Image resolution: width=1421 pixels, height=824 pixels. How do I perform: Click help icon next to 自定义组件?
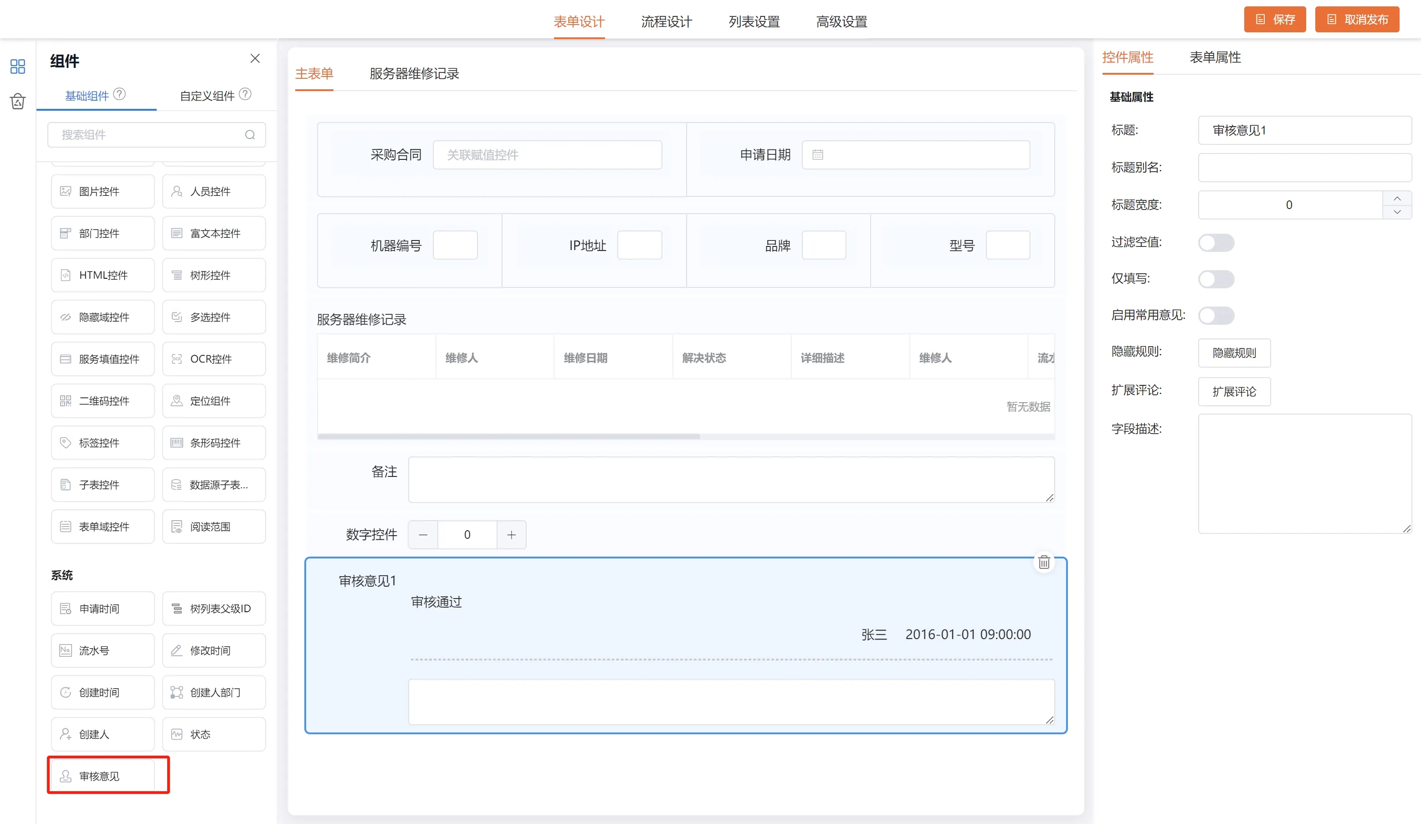[x=245, y=94]
